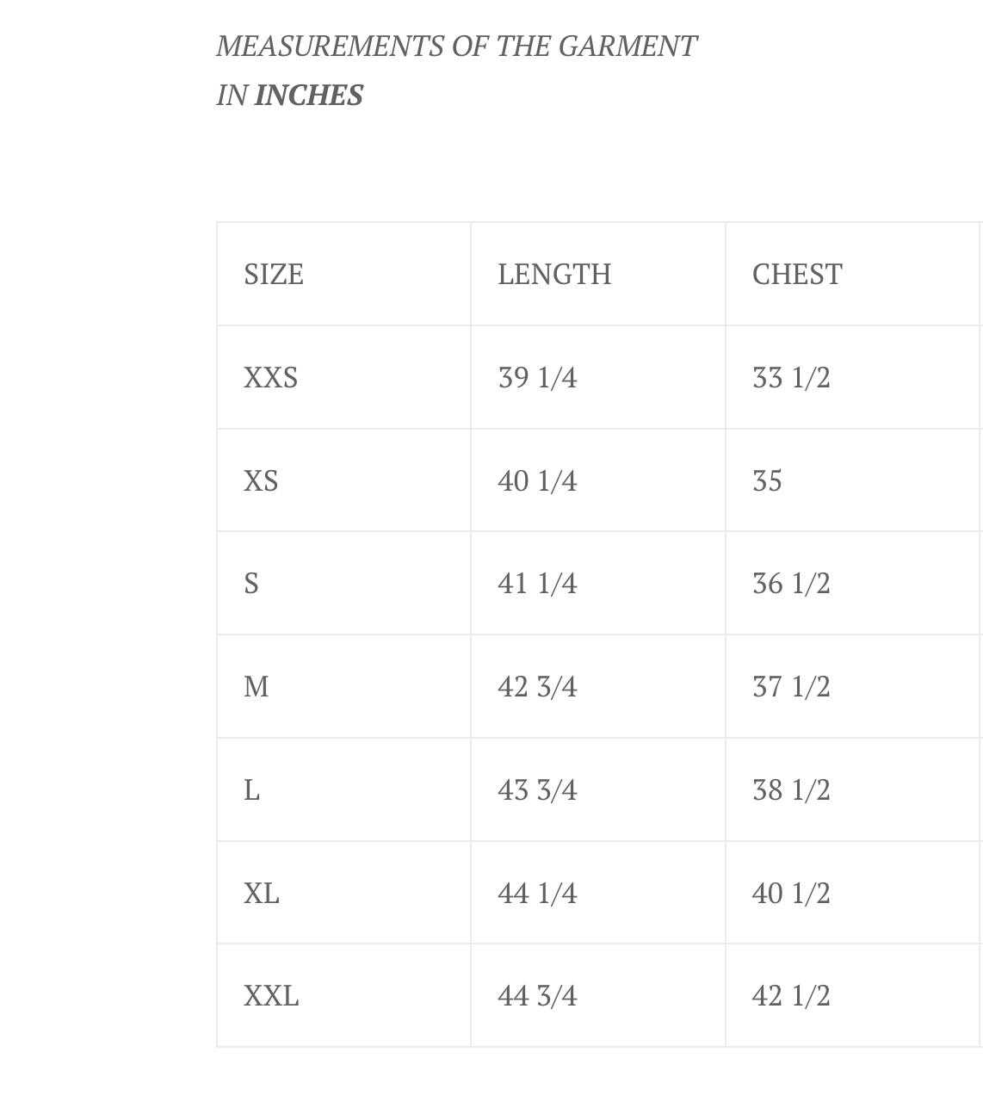Click the 39 1/4 length value
The height and width of the screenshot is (1114, 983).
click(x=537, y=378)
